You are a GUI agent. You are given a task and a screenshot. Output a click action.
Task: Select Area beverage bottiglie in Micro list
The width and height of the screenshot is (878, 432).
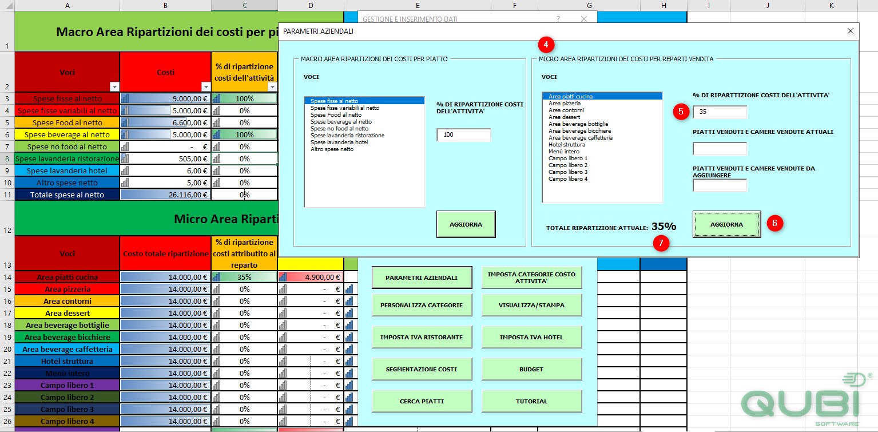click(x=602, y=124)
